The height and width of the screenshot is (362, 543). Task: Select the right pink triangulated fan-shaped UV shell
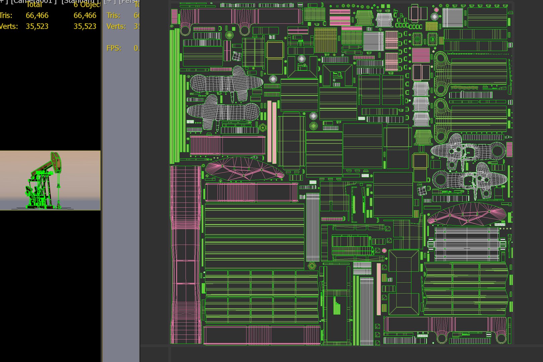[467, 214]
